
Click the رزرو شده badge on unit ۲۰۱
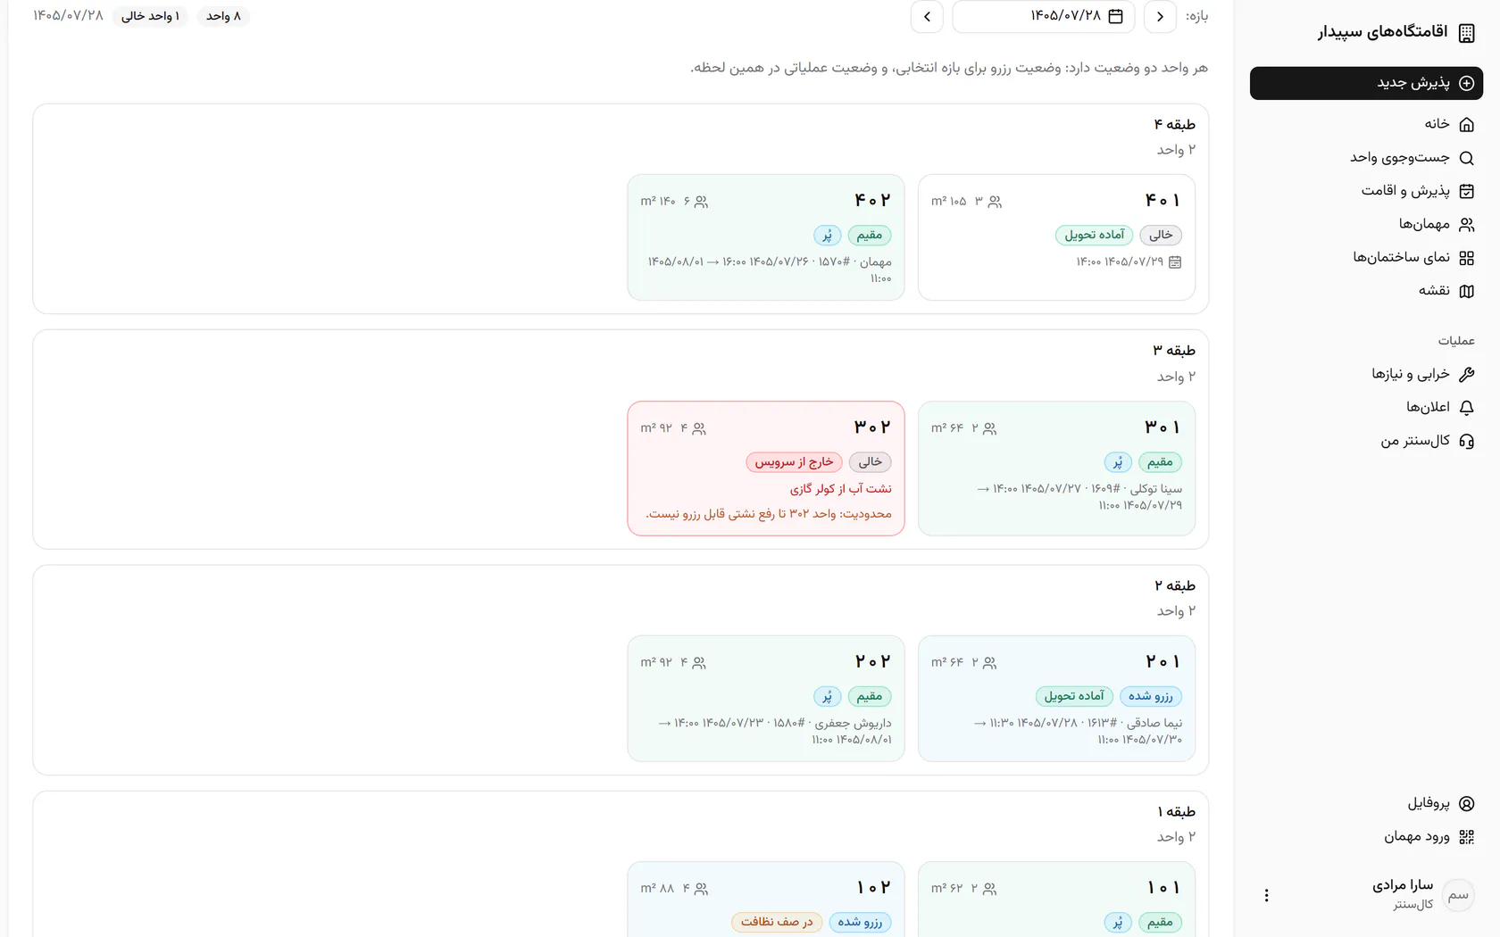point(1151,696)
